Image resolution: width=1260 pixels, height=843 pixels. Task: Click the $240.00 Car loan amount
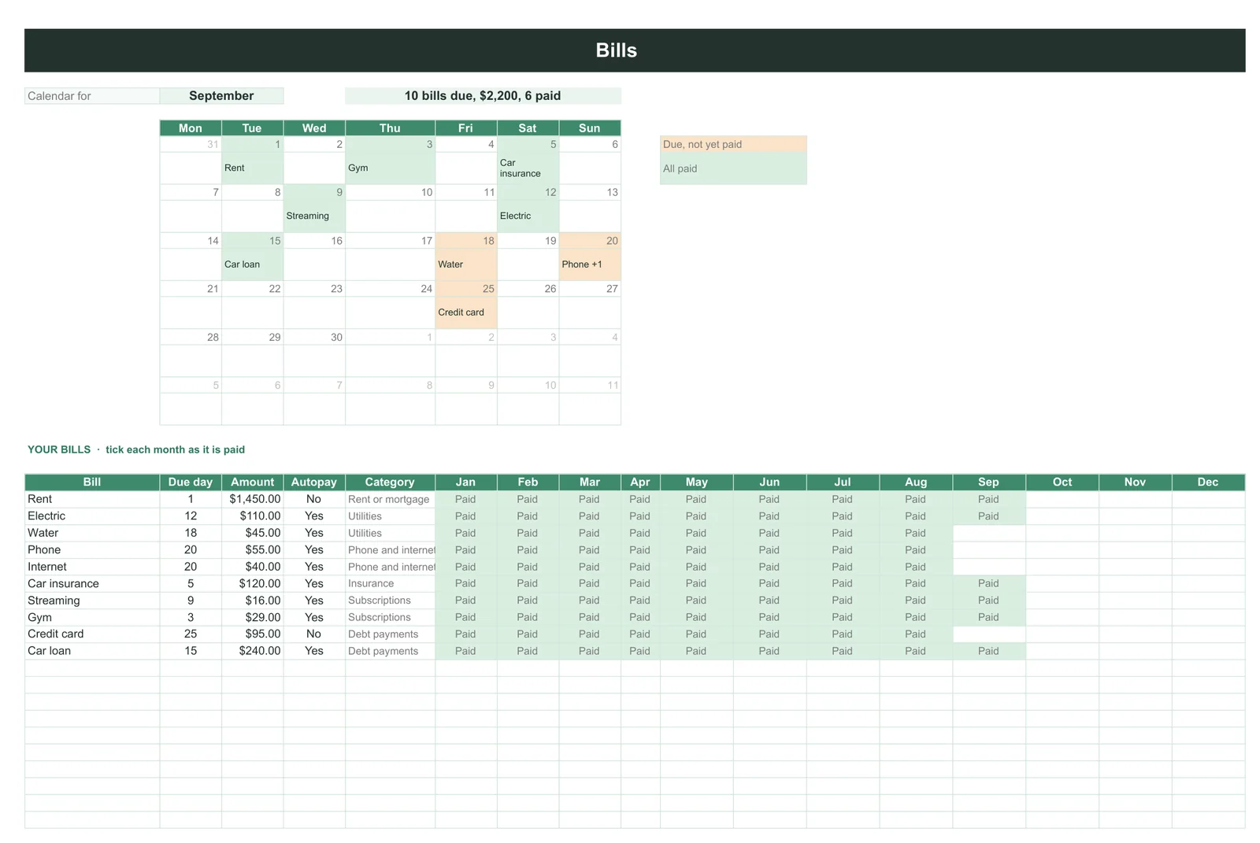pos(252,651)
